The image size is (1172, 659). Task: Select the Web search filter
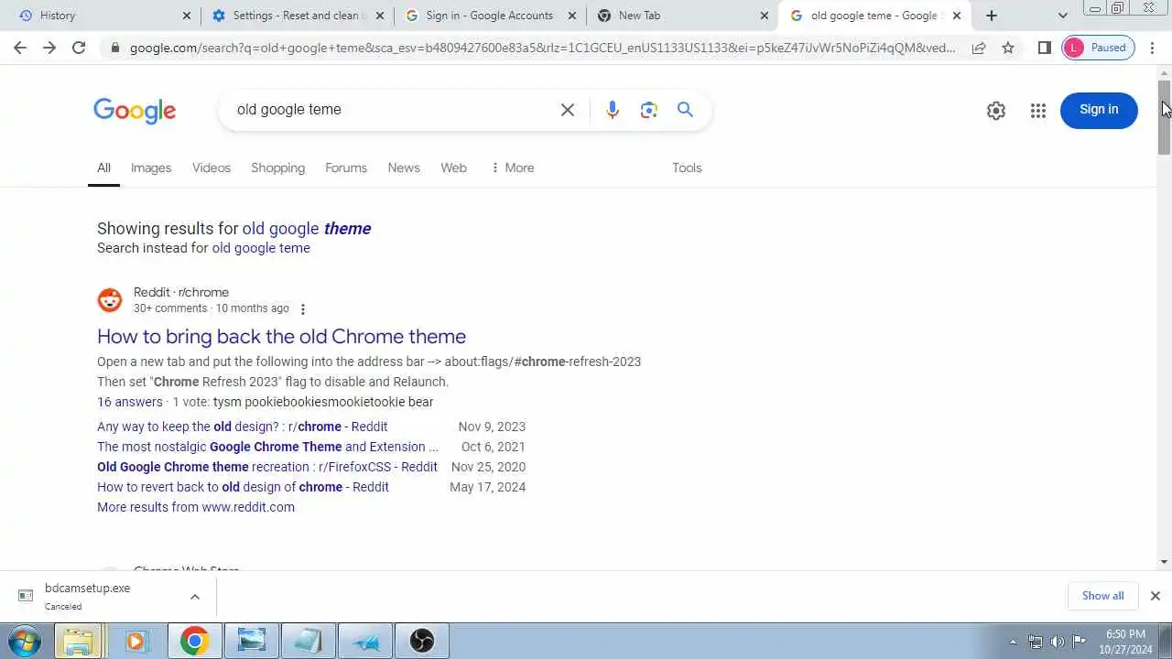click(453, 167)
